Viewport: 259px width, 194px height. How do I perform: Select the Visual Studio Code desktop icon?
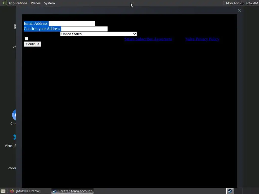point(10,141)
